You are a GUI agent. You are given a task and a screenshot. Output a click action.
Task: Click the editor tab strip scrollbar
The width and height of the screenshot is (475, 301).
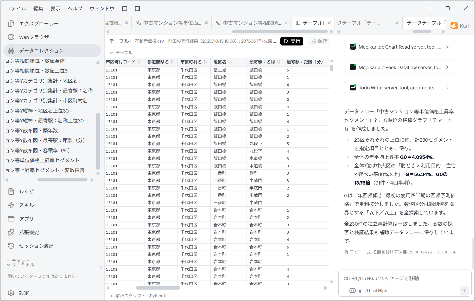(280, 32)
